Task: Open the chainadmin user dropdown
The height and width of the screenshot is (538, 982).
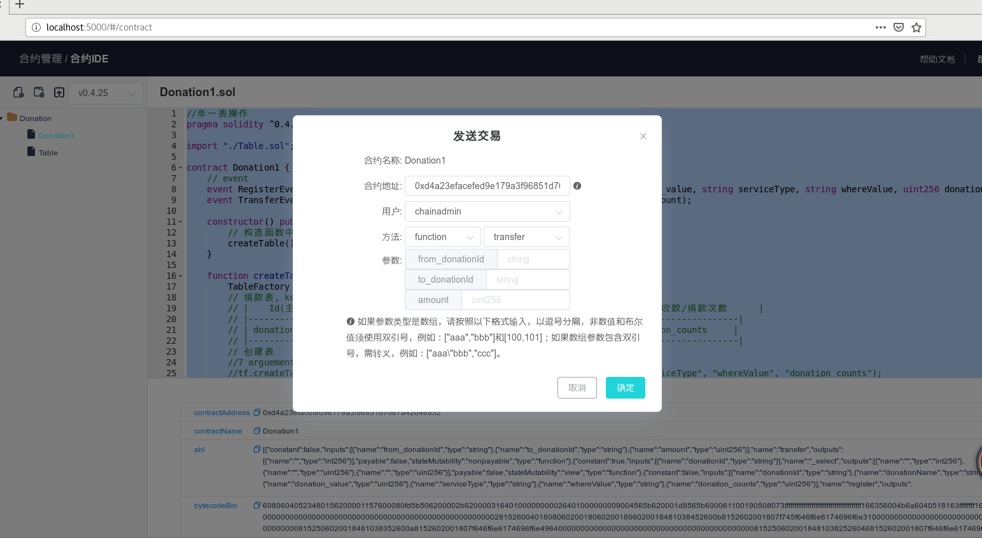Action: 487,211
